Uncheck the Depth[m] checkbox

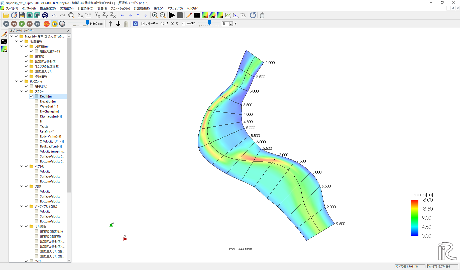[32, 96]
